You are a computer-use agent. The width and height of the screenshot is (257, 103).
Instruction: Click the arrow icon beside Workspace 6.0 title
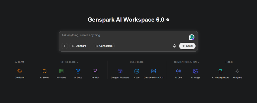pos(168,20)
